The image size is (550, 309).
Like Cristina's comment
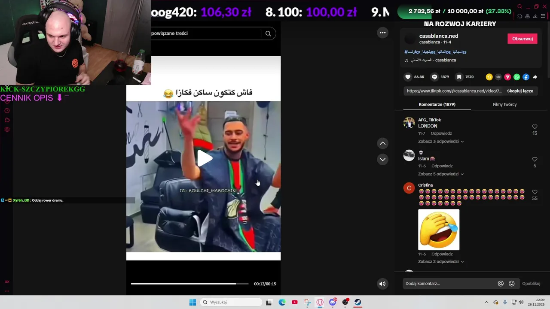[535, 192]
